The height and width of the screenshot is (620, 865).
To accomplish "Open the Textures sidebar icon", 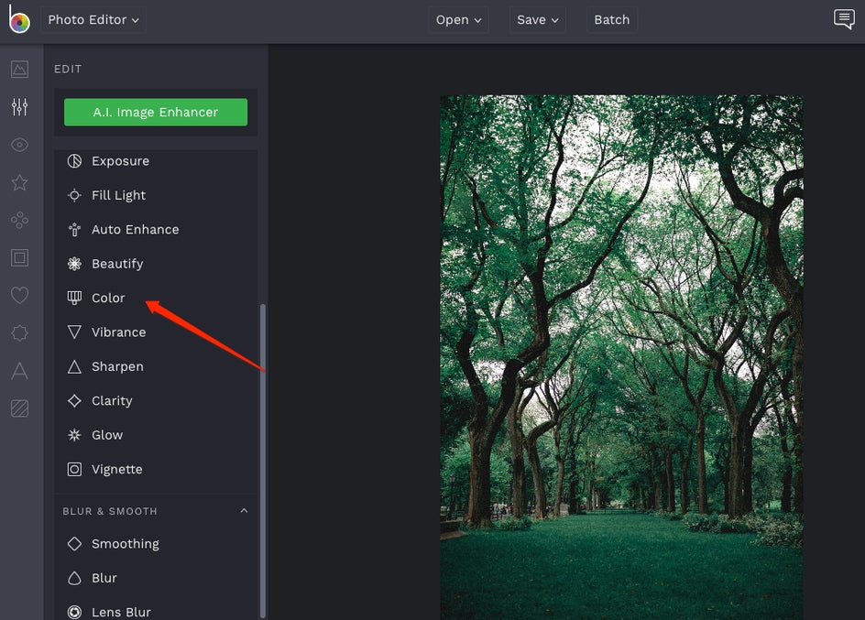I will pos(20,408).
